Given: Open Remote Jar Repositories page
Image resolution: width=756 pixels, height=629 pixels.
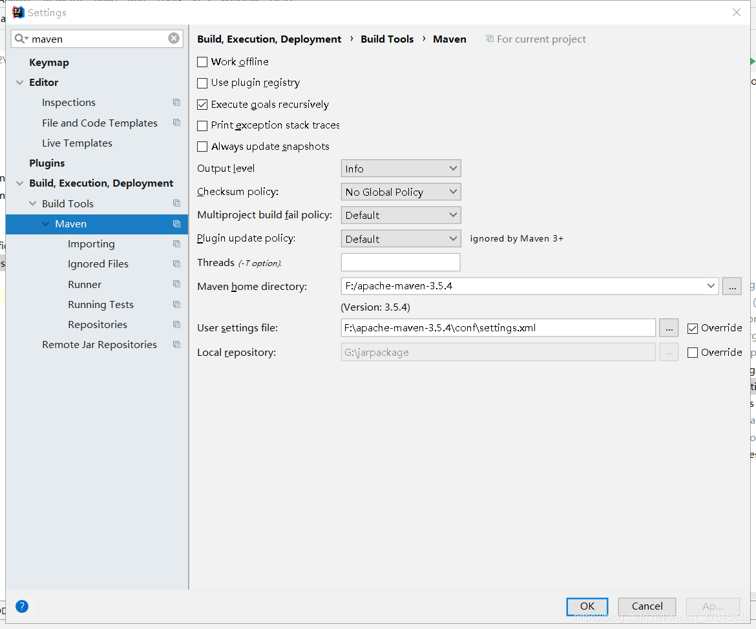Looking at the screenshot, I should click(x=100, y=345).
